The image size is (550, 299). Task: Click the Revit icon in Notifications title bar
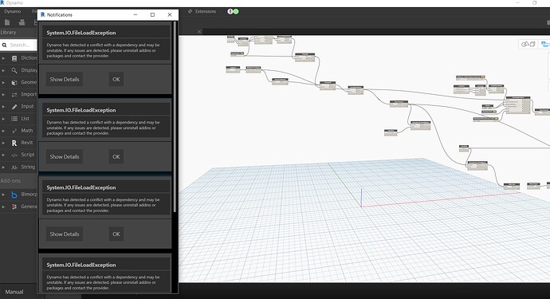pos(43,14)
